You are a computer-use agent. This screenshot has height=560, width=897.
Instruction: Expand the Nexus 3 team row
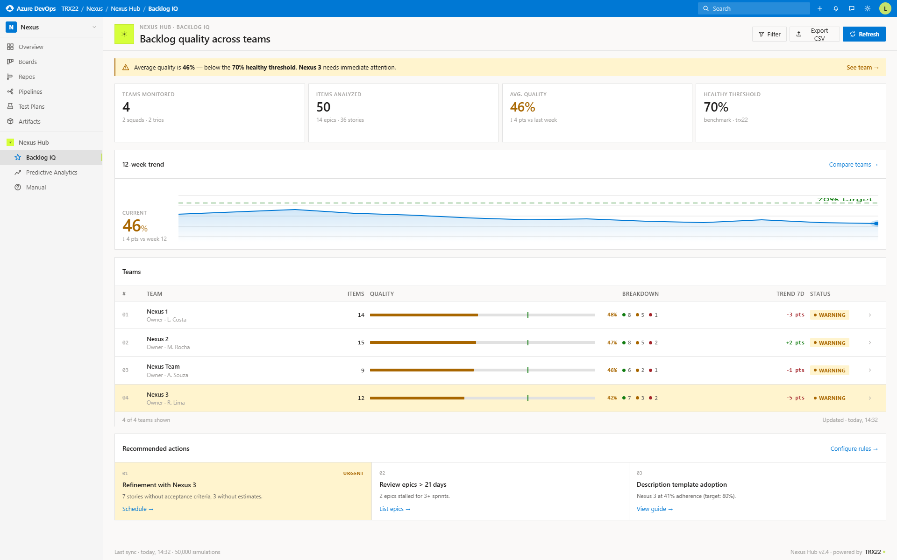click(870, 398)
